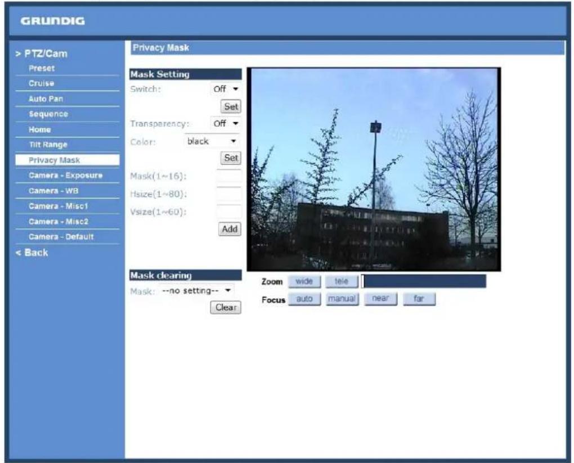574x463 pixels.
Task: Click the Focus far button
Action: click(x=419, y=299)
